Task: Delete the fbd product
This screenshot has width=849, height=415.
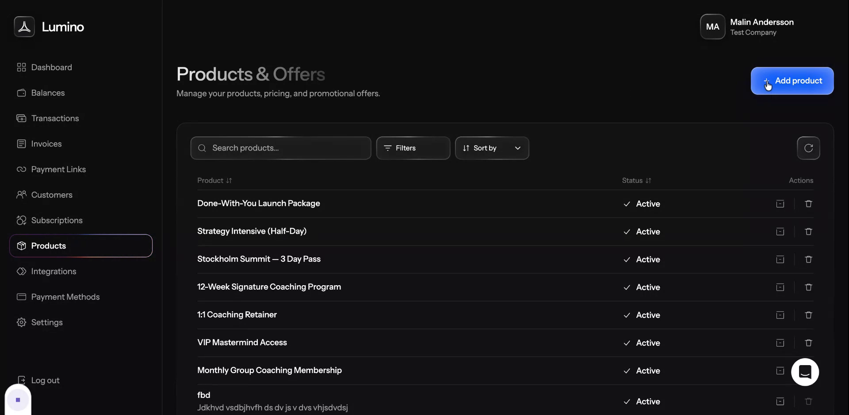Action: pyautogui.click(x=808, y=401)
